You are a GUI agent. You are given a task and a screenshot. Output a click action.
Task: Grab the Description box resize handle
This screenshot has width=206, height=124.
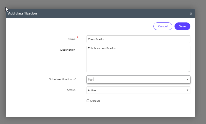tap(189, 71)
